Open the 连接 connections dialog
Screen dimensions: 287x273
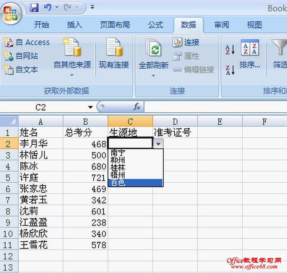click(x=186, y=42)
